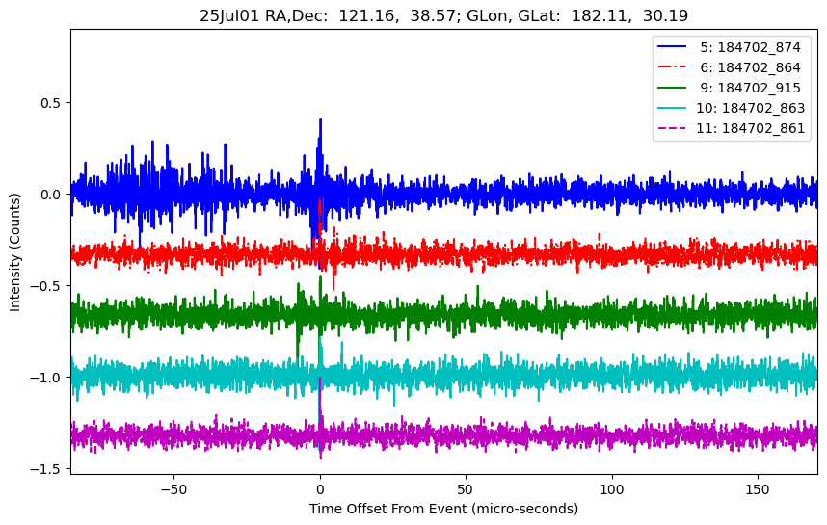Click the y-axis tick label 0.0

click(52, 195)
